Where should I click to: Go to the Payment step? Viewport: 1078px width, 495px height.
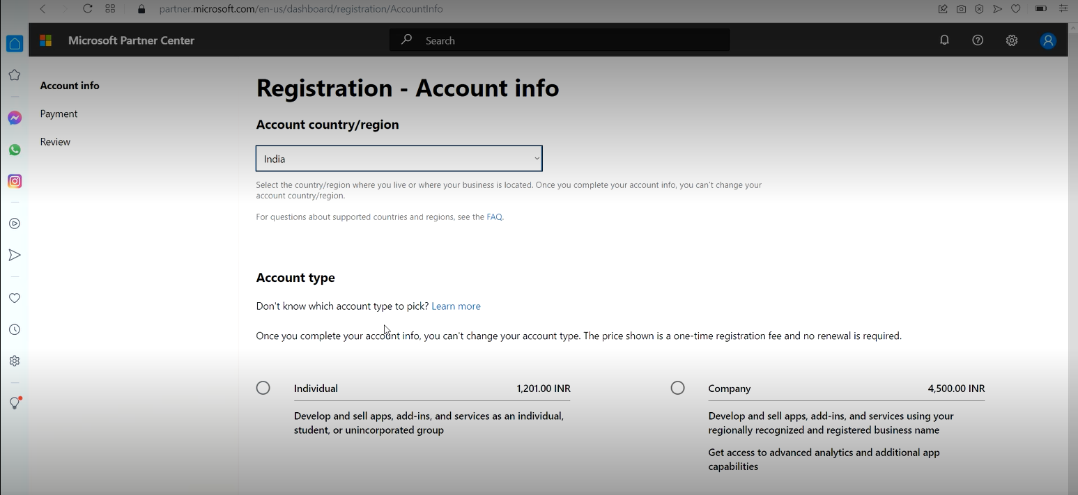pyautogui.click(x=59, y=113)
